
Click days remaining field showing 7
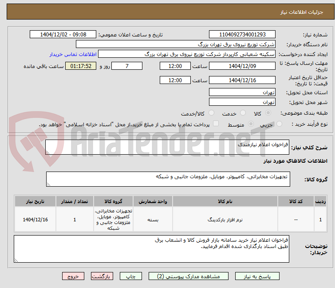point(127,66)
